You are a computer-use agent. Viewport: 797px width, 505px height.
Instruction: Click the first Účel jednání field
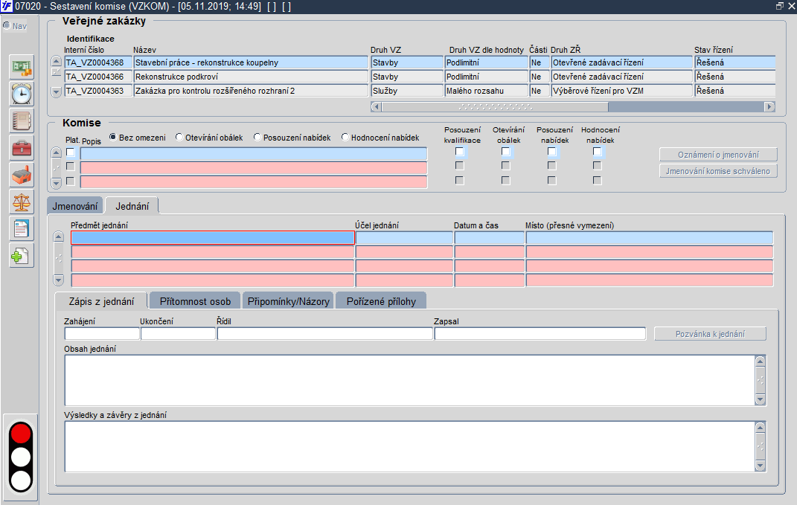404,237
